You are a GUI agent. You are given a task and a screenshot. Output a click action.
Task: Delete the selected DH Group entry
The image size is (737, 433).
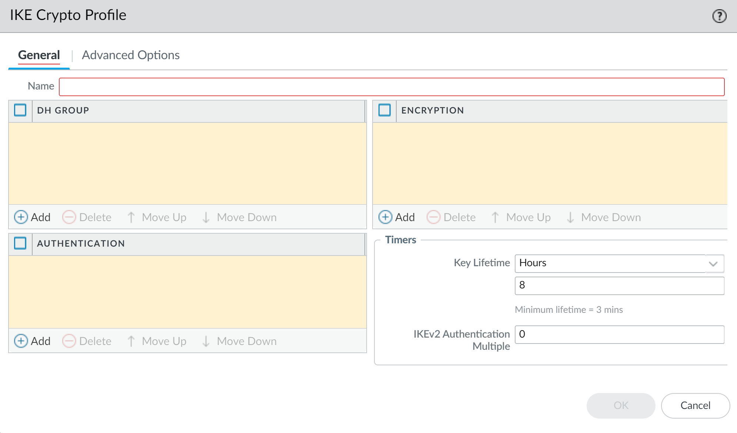click(x=87, y=217)
